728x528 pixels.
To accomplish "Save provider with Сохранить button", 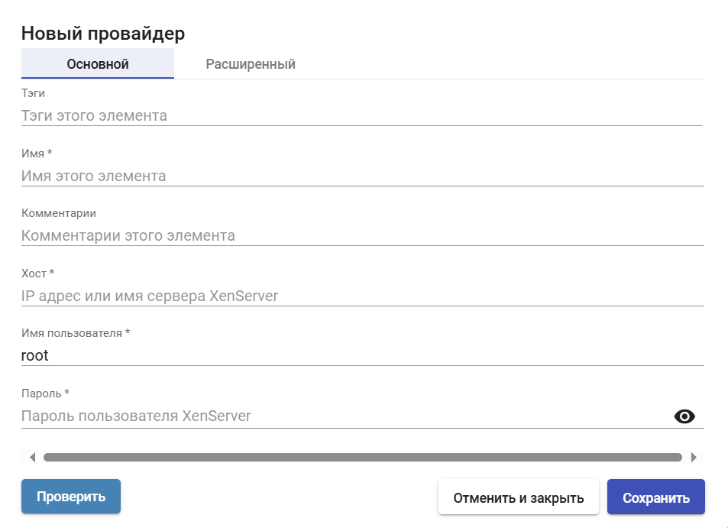I will (655, 498).
